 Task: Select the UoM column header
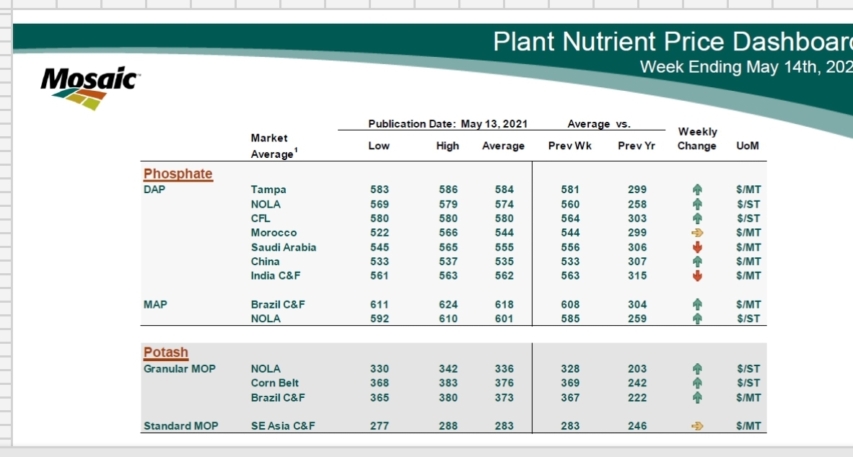748,146
